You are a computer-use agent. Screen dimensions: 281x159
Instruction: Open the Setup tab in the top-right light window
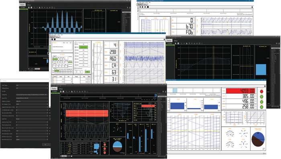click(145, 4)
